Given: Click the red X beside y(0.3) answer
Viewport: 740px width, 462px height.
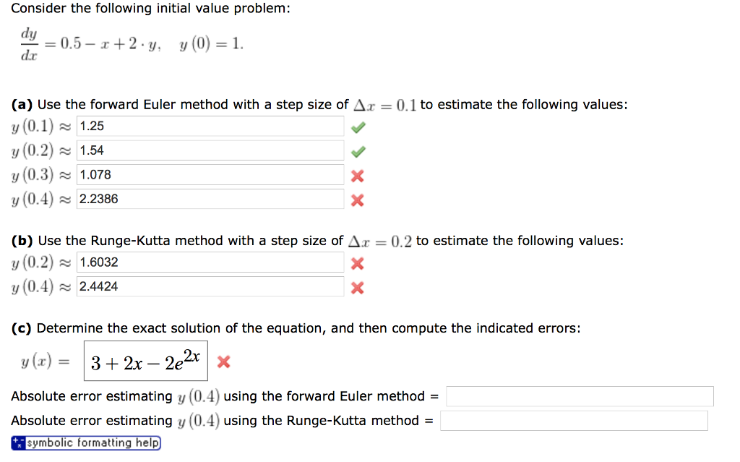Looking at the screenshot, I should pyautogui.click(x=357, y=174).
